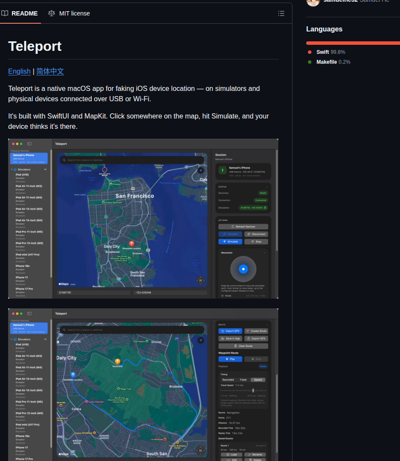Open the 简体中文 README link

click(x=50, y=72)
